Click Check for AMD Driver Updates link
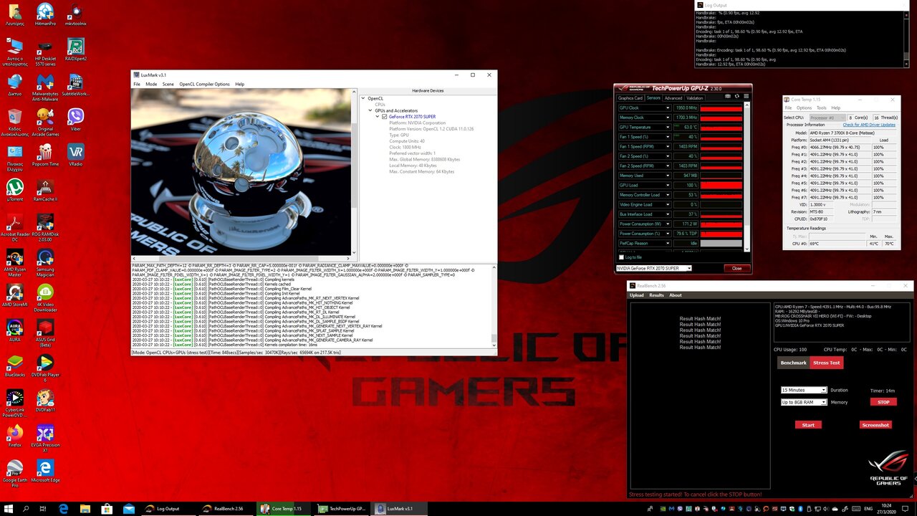Screen dimensions: 917x516 (869, 125)
